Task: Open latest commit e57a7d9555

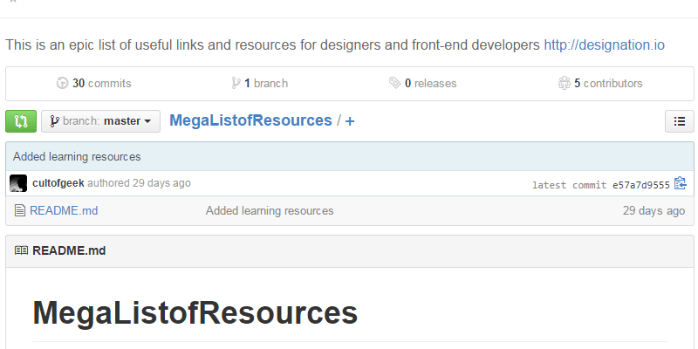Action: click(x=640, y=185)
